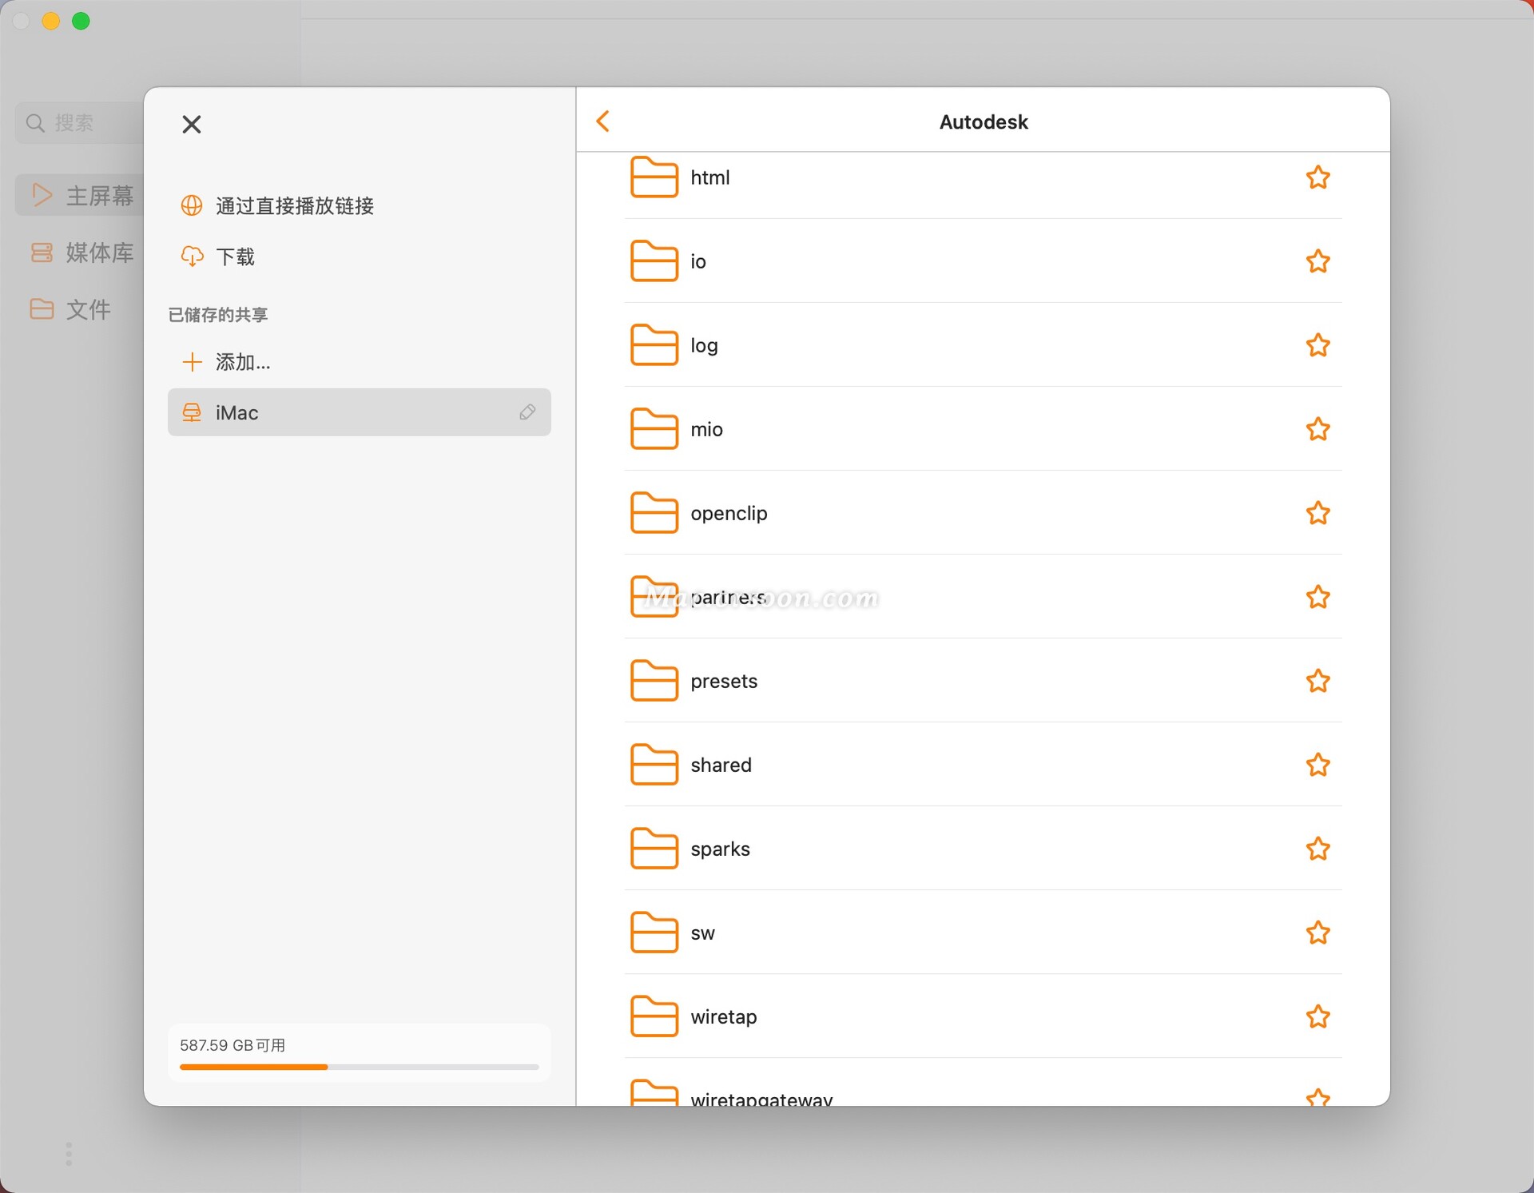Click the 587.59 GB available label
Image resolution: width=1534 pixels, height=1193 pixels.
tap(232, 1045)
